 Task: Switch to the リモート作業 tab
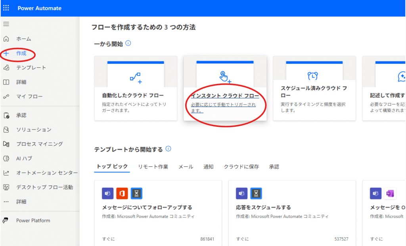click(x=153, y=167)
